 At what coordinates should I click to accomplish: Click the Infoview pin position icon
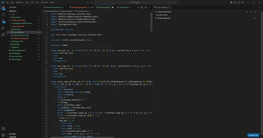coord(246,12)
